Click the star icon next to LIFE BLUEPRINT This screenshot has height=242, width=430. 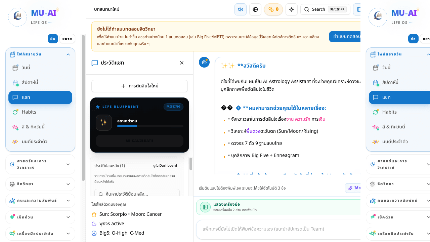(98, 107)
